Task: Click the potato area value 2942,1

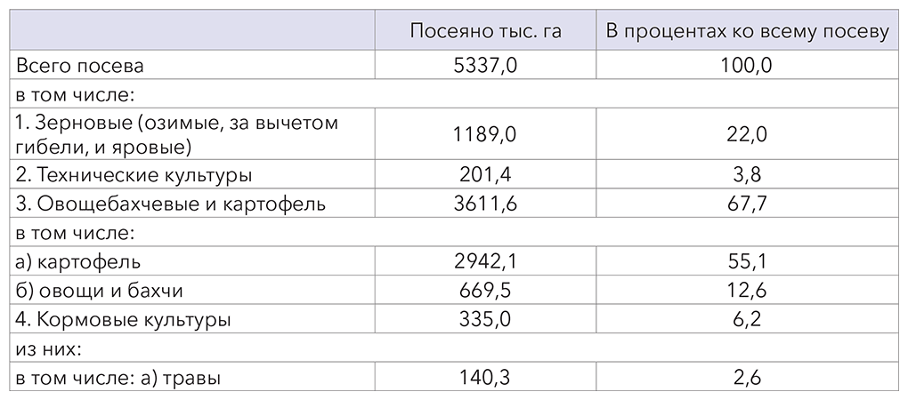Action: pyautogui.click(x=485, y=261)
